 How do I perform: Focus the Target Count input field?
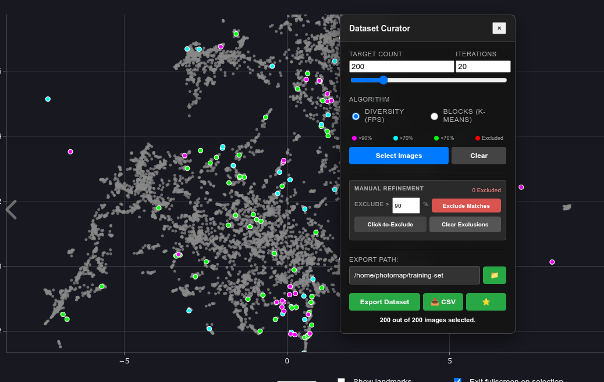tap(401, 67)
